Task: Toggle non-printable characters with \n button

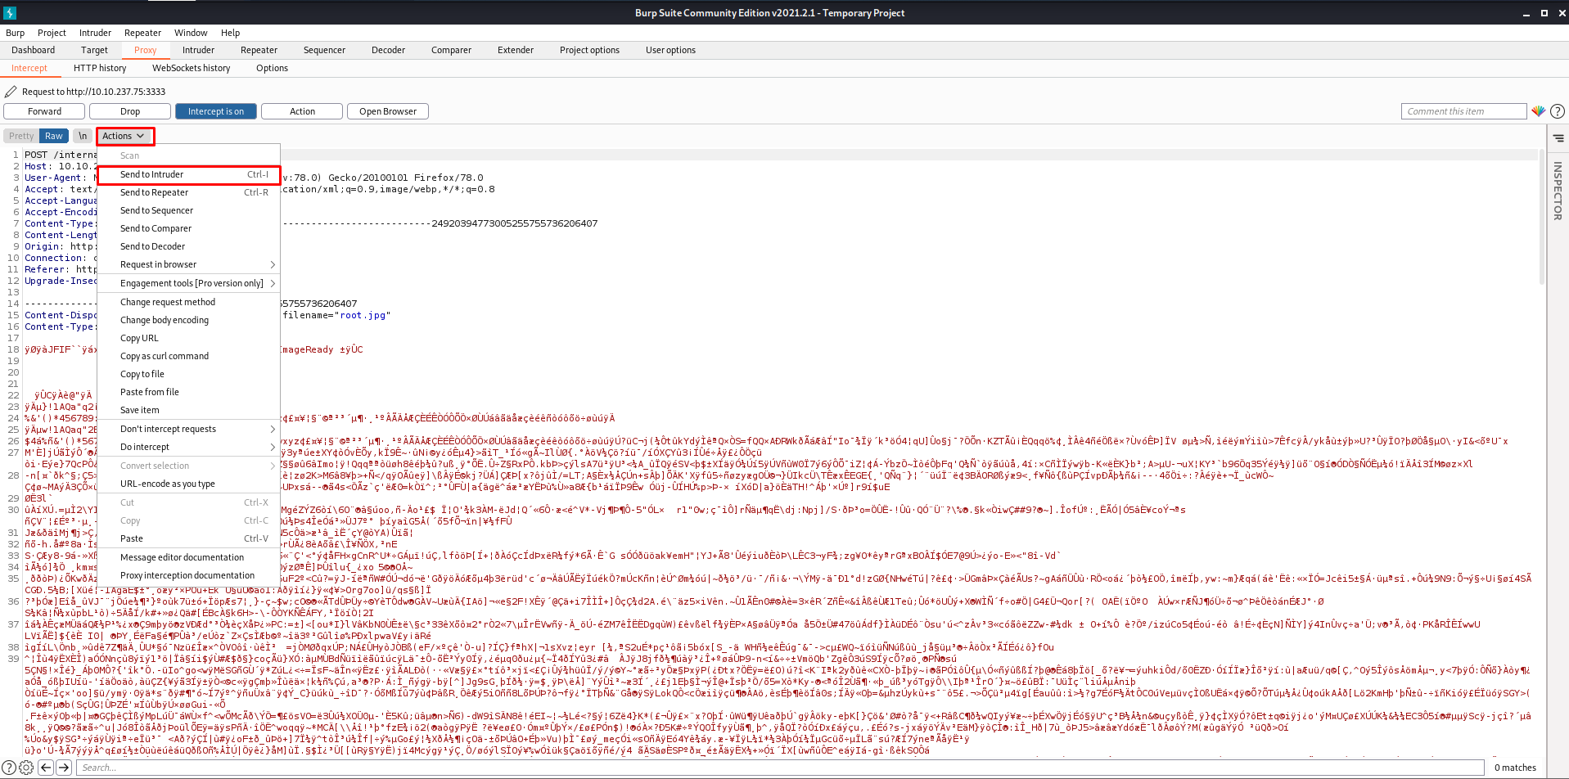Action: coord(83,136)
